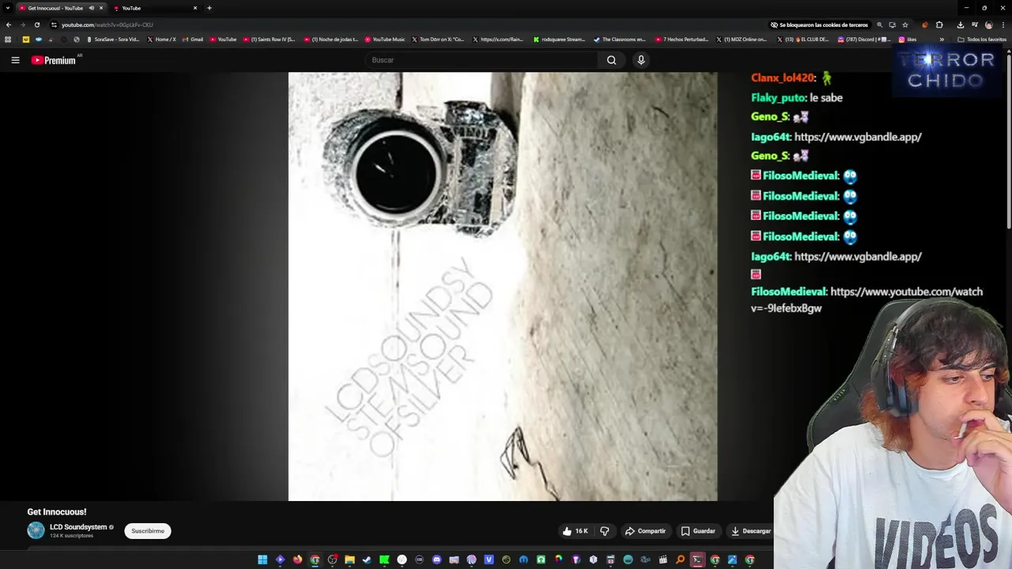Click the magnifier search button
Screen dimensions: 1012x569
coord(611,60)
